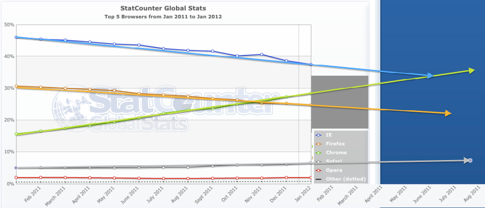Click the Other (dotted) legend line icon
The height and width of the screenshot is (208, 485).
(318, 179)
